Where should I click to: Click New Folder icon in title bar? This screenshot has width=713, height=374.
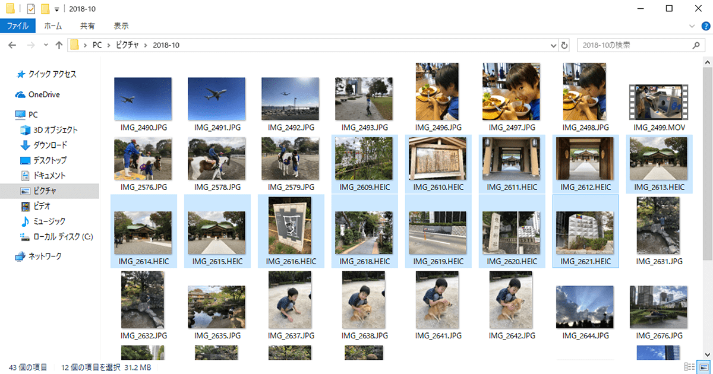point(45,8)
